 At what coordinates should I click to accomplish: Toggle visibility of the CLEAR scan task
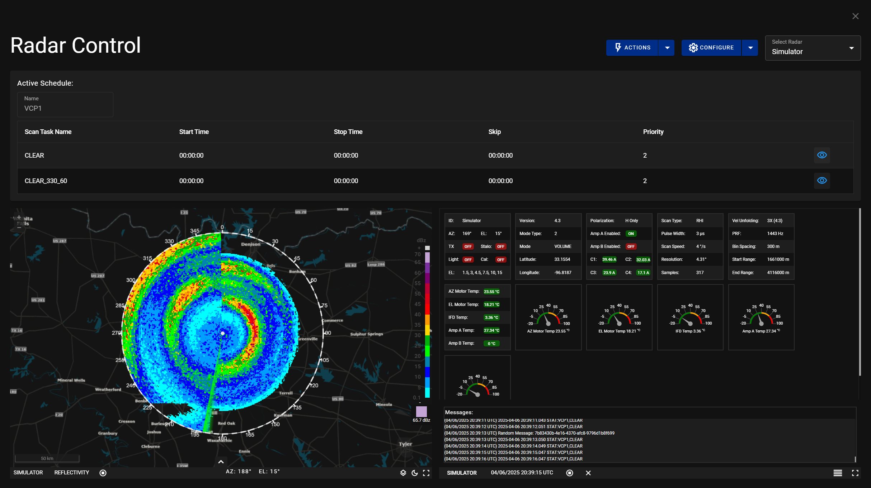822,155
